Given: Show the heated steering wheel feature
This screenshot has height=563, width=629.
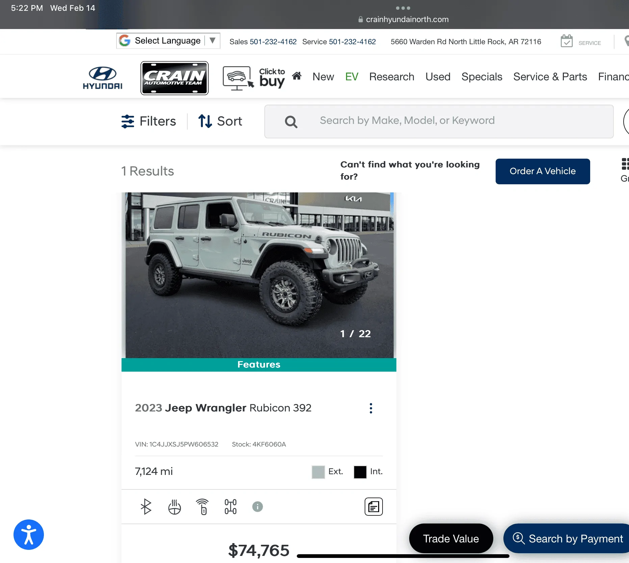Looking at the screenshot, I should 175,507.
